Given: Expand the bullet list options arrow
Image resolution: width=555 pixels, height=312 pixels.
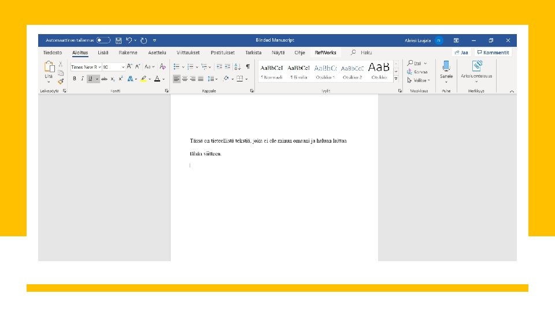Looking at the screenshot, I should point(183,67).
